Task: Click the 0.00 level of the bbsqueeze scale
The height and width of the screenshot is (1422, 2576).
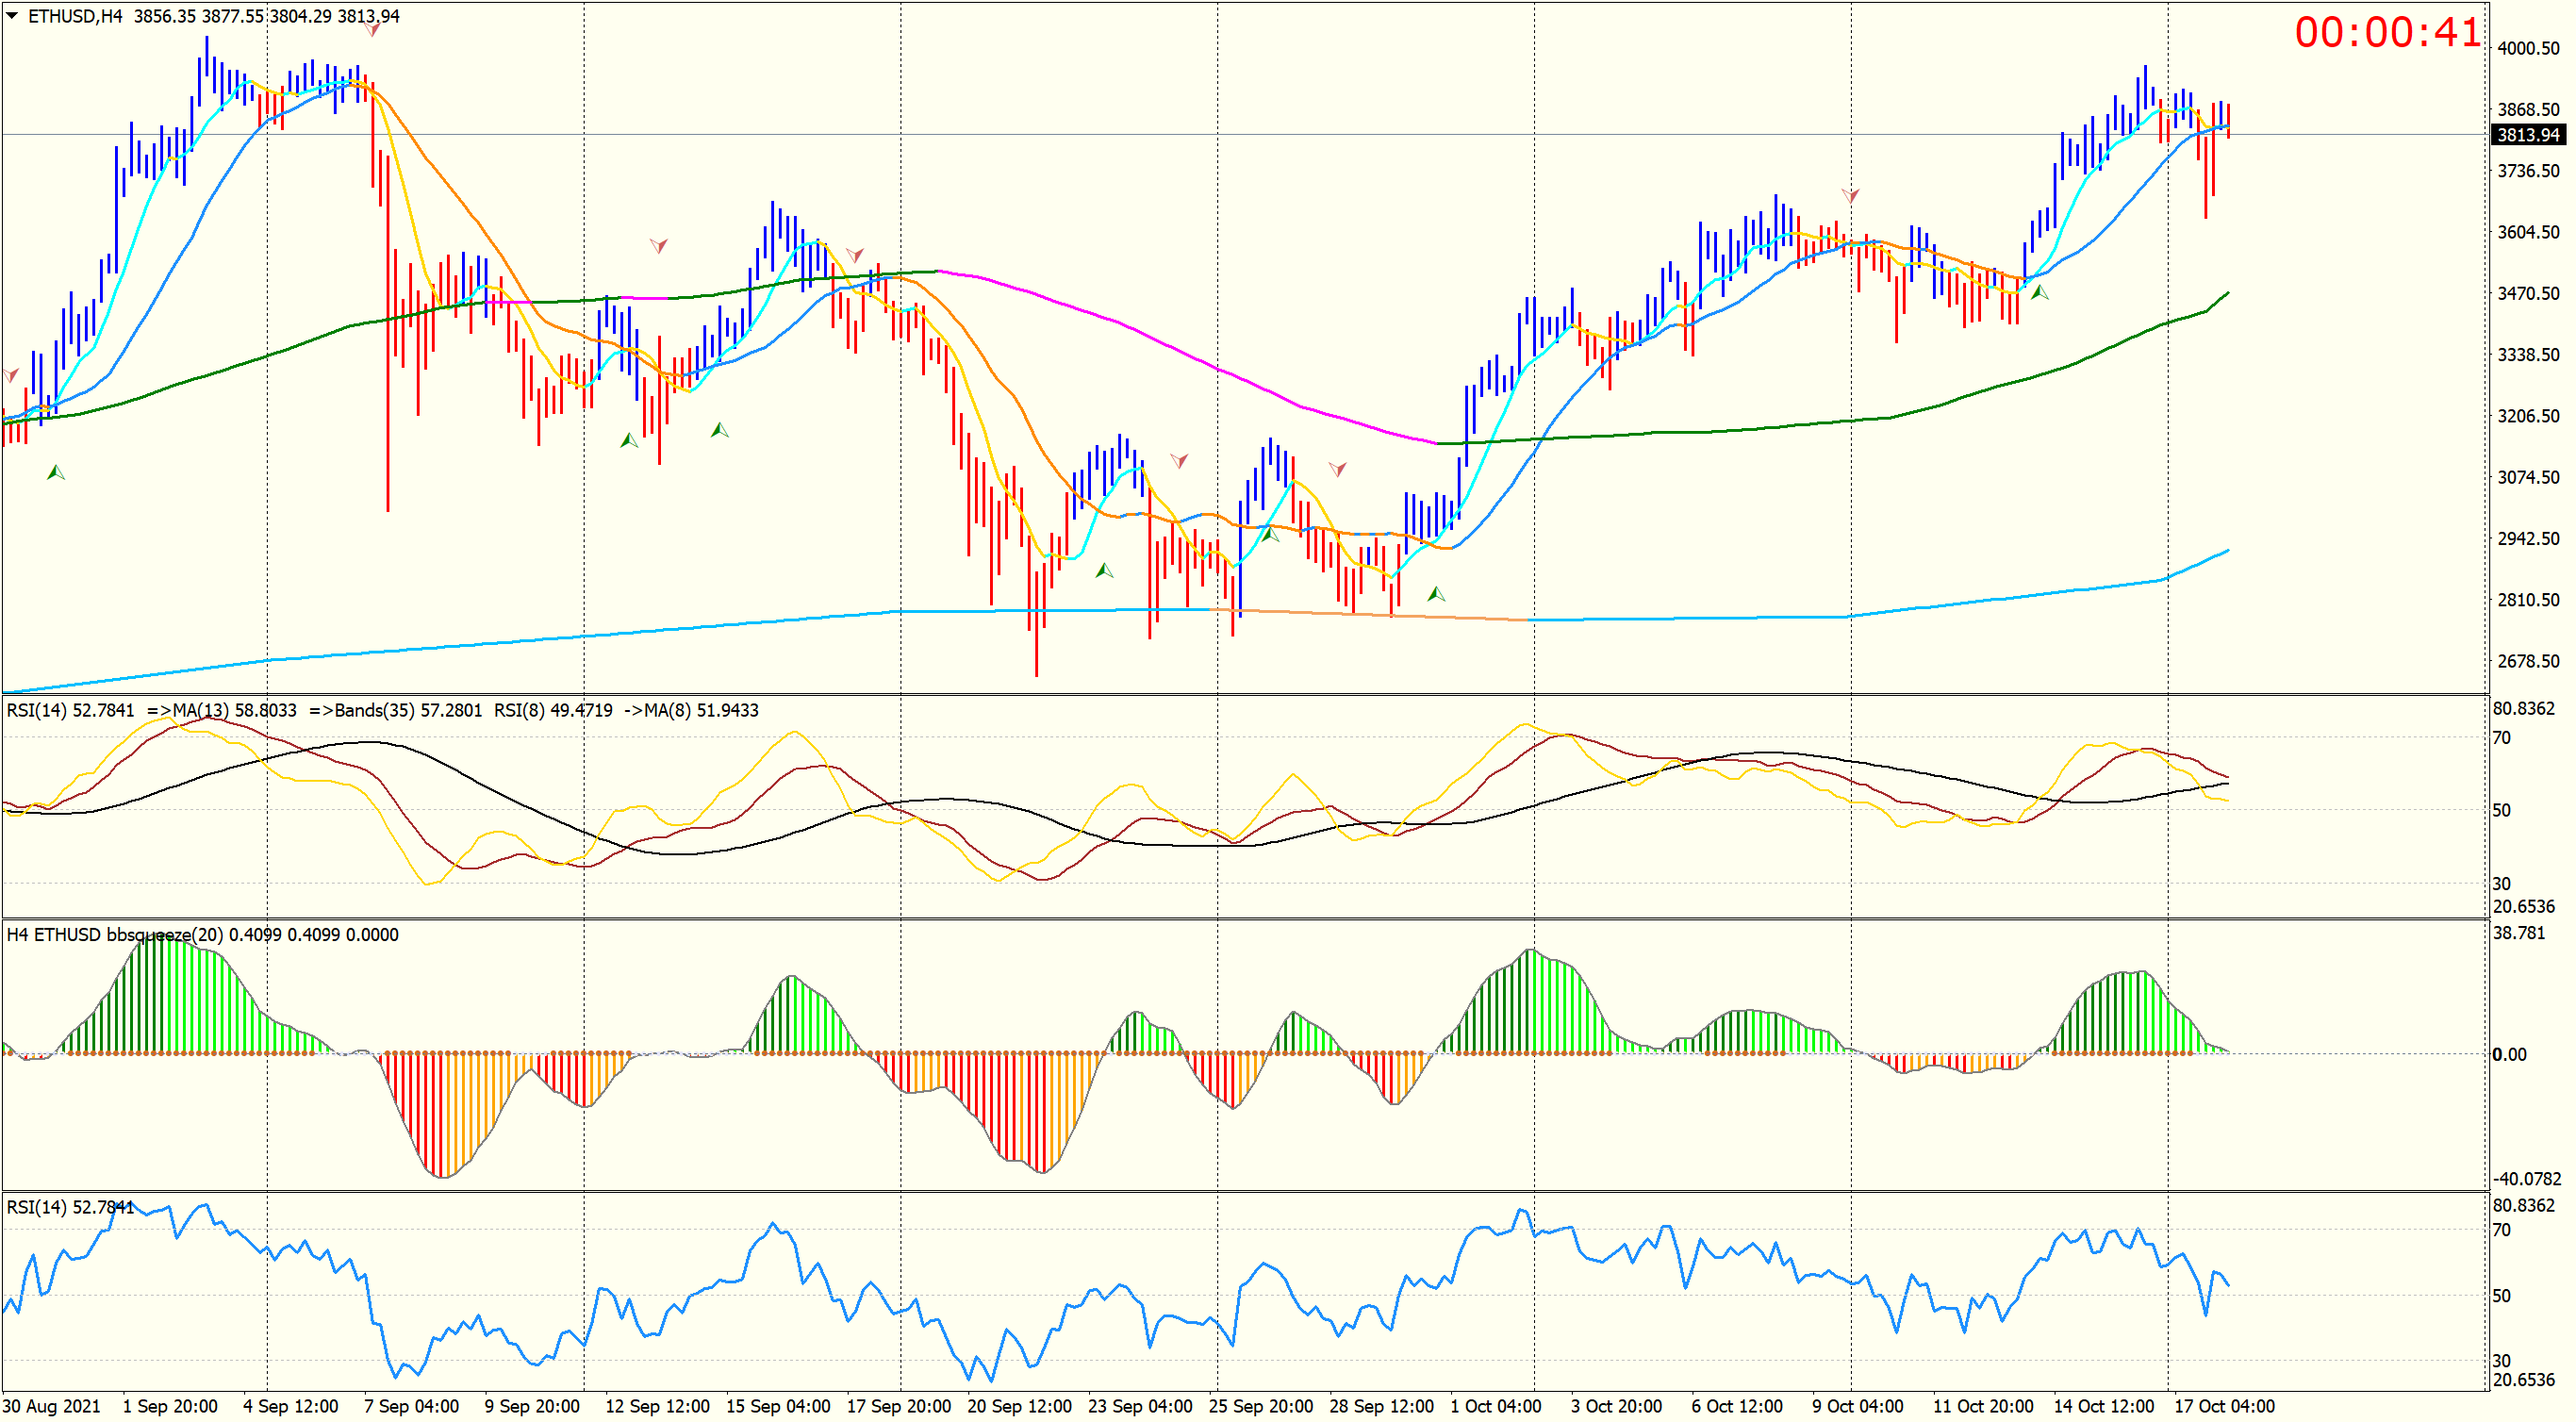Action: pos(2510,1054)
